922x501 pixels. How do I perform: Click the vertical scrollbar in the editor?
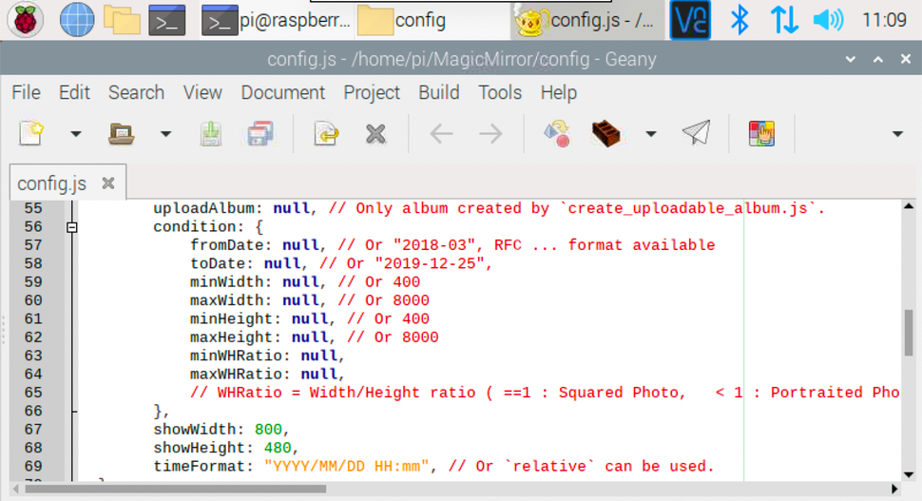(909, 333)
